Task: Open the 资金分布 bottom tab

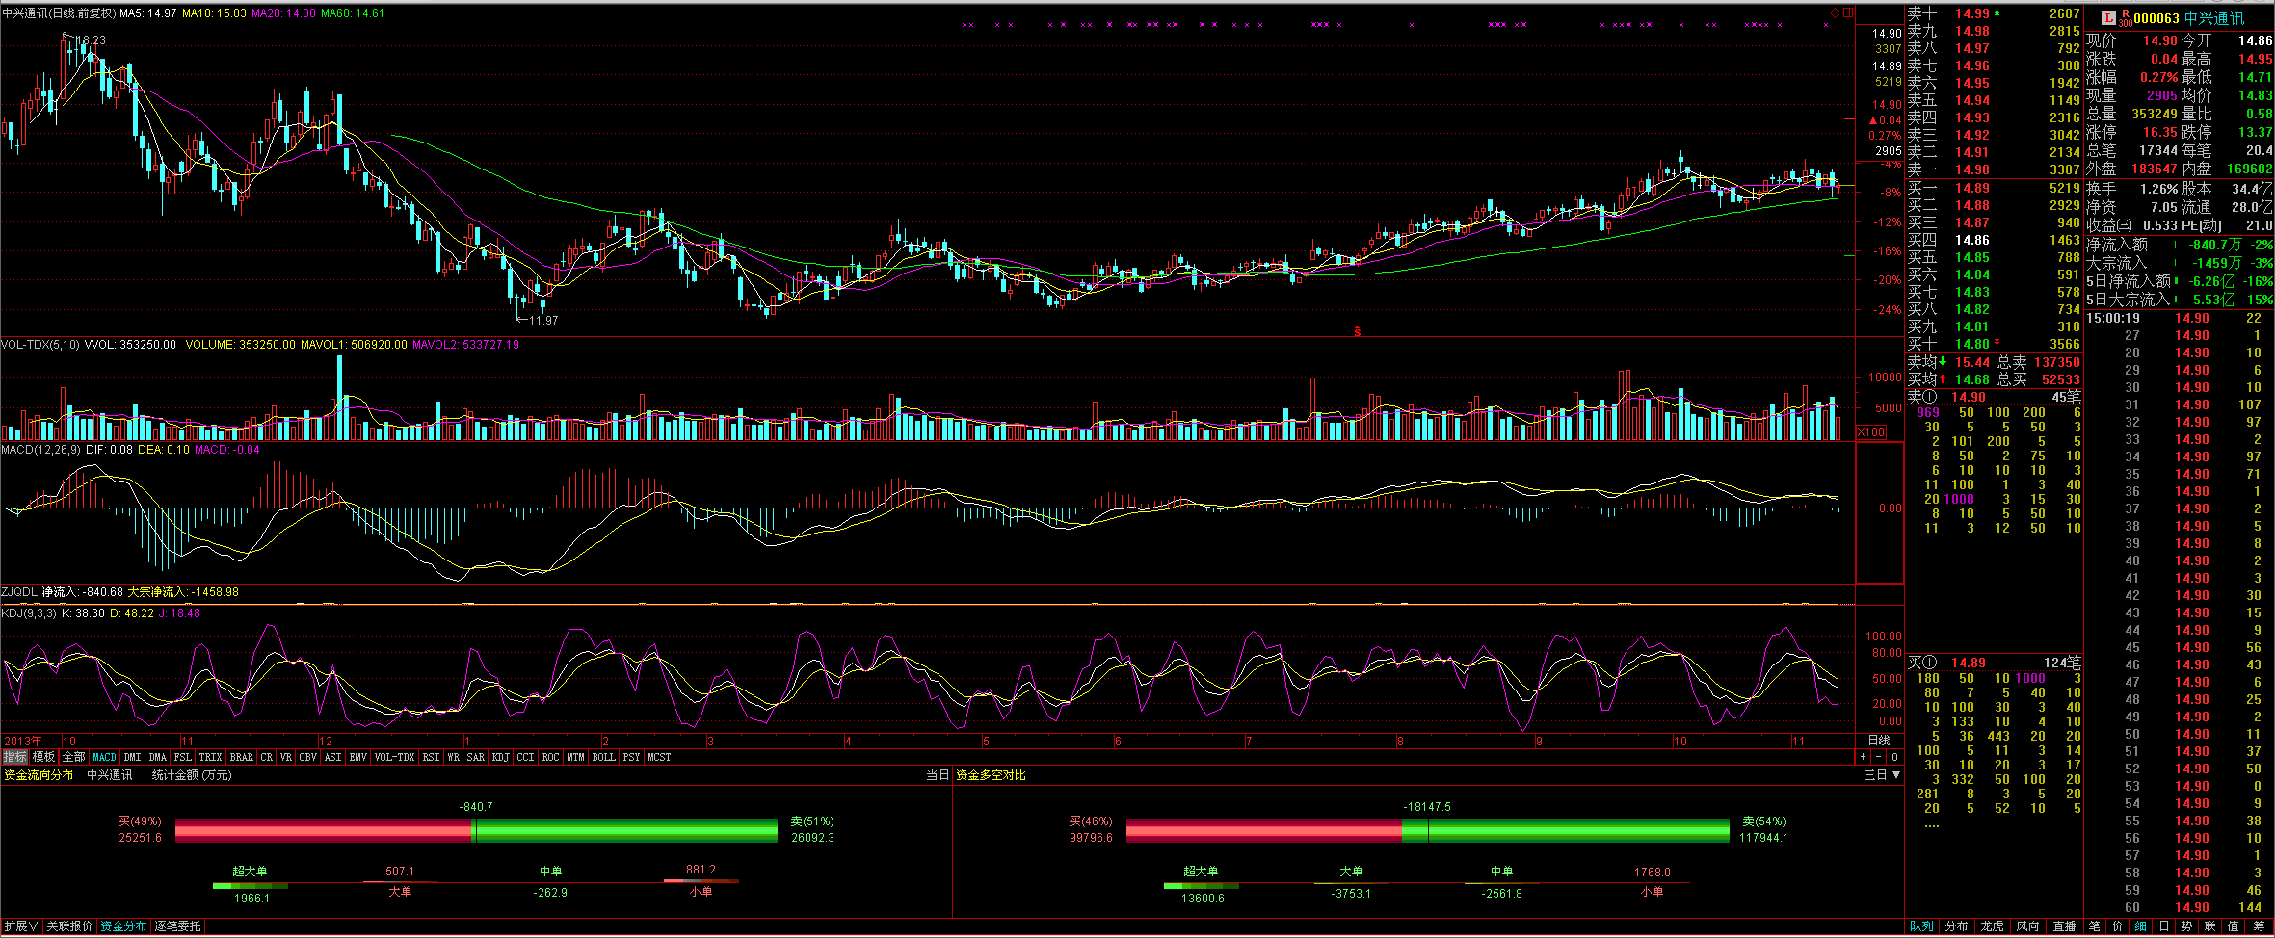Action: (x=123, y=926)
